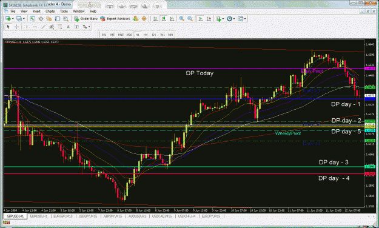Switch chart to candlesticks mode
The height and width of the screenshot is (228, 379).
pos(164,19)
